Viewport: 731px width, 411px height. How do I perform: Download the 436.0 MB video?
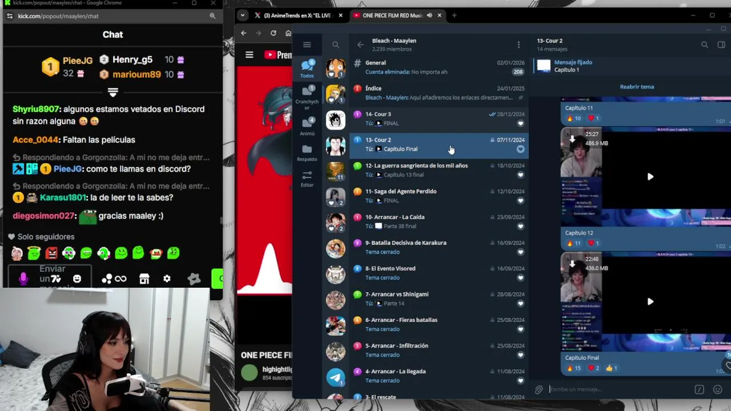(x=572, y=263)
